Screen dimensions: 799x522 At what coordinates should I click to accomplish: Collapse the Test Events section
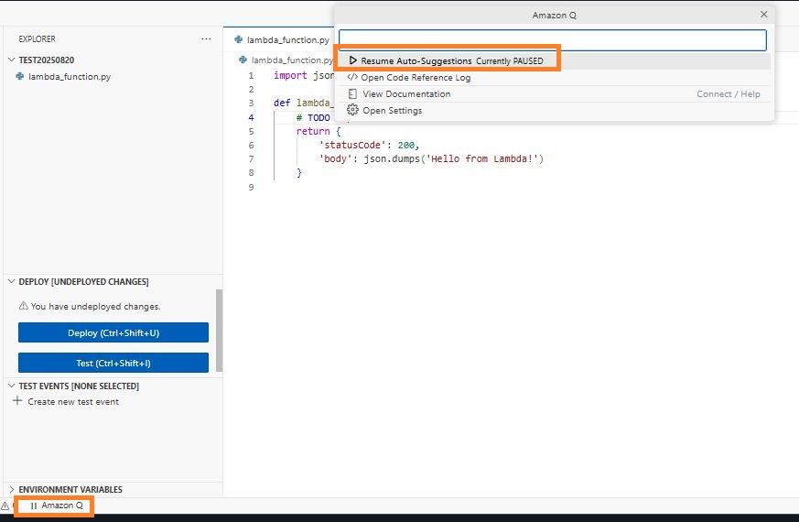point(11,386)
